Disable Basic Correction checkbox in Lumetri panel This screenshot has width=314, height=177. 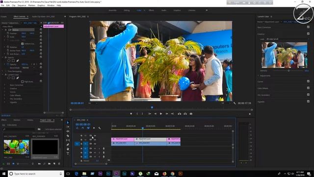308,27
